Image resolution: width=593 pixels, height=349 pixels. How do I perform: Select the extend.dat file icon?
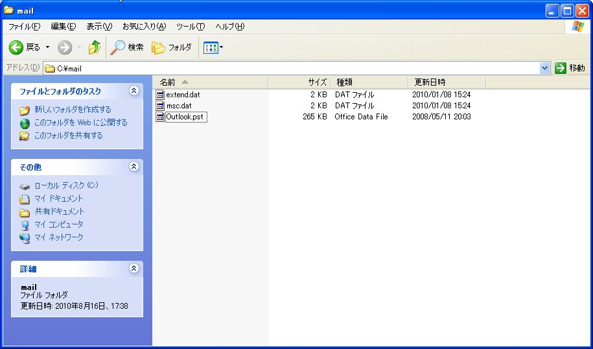tap(161, 95)
